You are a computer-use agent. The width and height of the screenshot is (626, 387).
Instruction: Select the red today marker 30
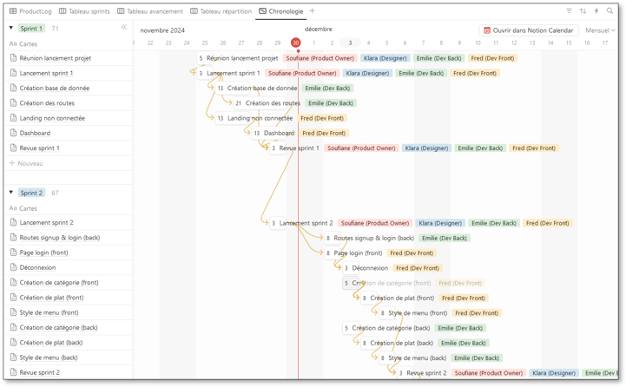coord(296,43)
